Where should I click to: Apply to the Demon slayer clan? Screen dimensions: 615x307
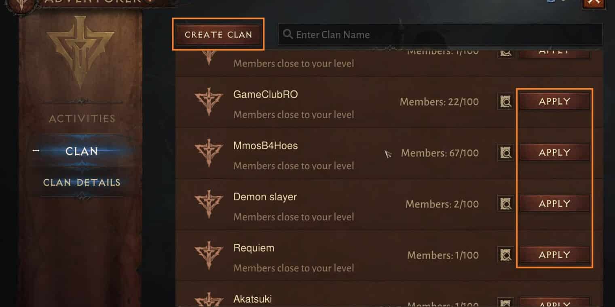click(x=554, y=204)
